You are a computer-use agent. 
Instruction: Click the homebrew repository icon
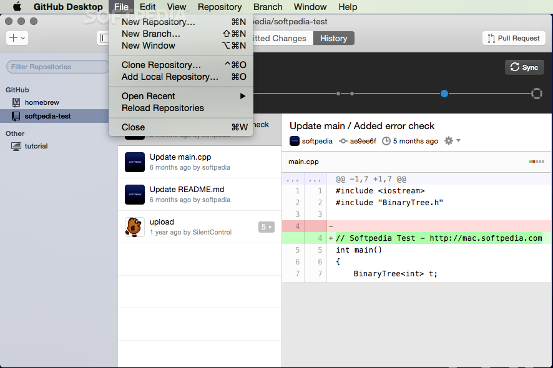pyautogui.click(x=16, y=102)
